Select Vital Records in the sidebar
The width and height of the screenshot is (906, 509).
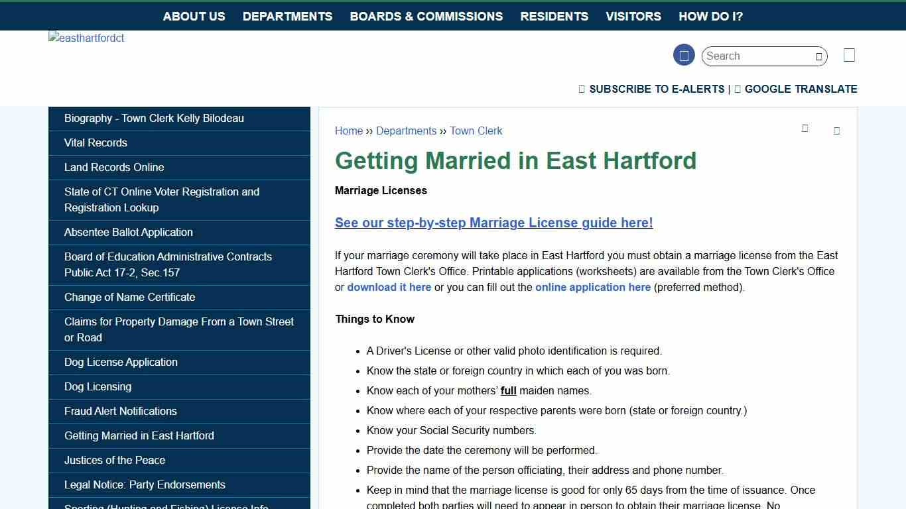pyautogui.click(x=96, y=142)
